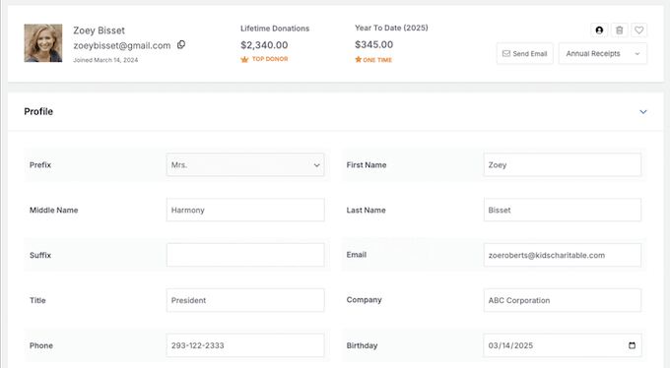Click the Lifetime Donations label

pyautogui.click(x=275, y=29)
